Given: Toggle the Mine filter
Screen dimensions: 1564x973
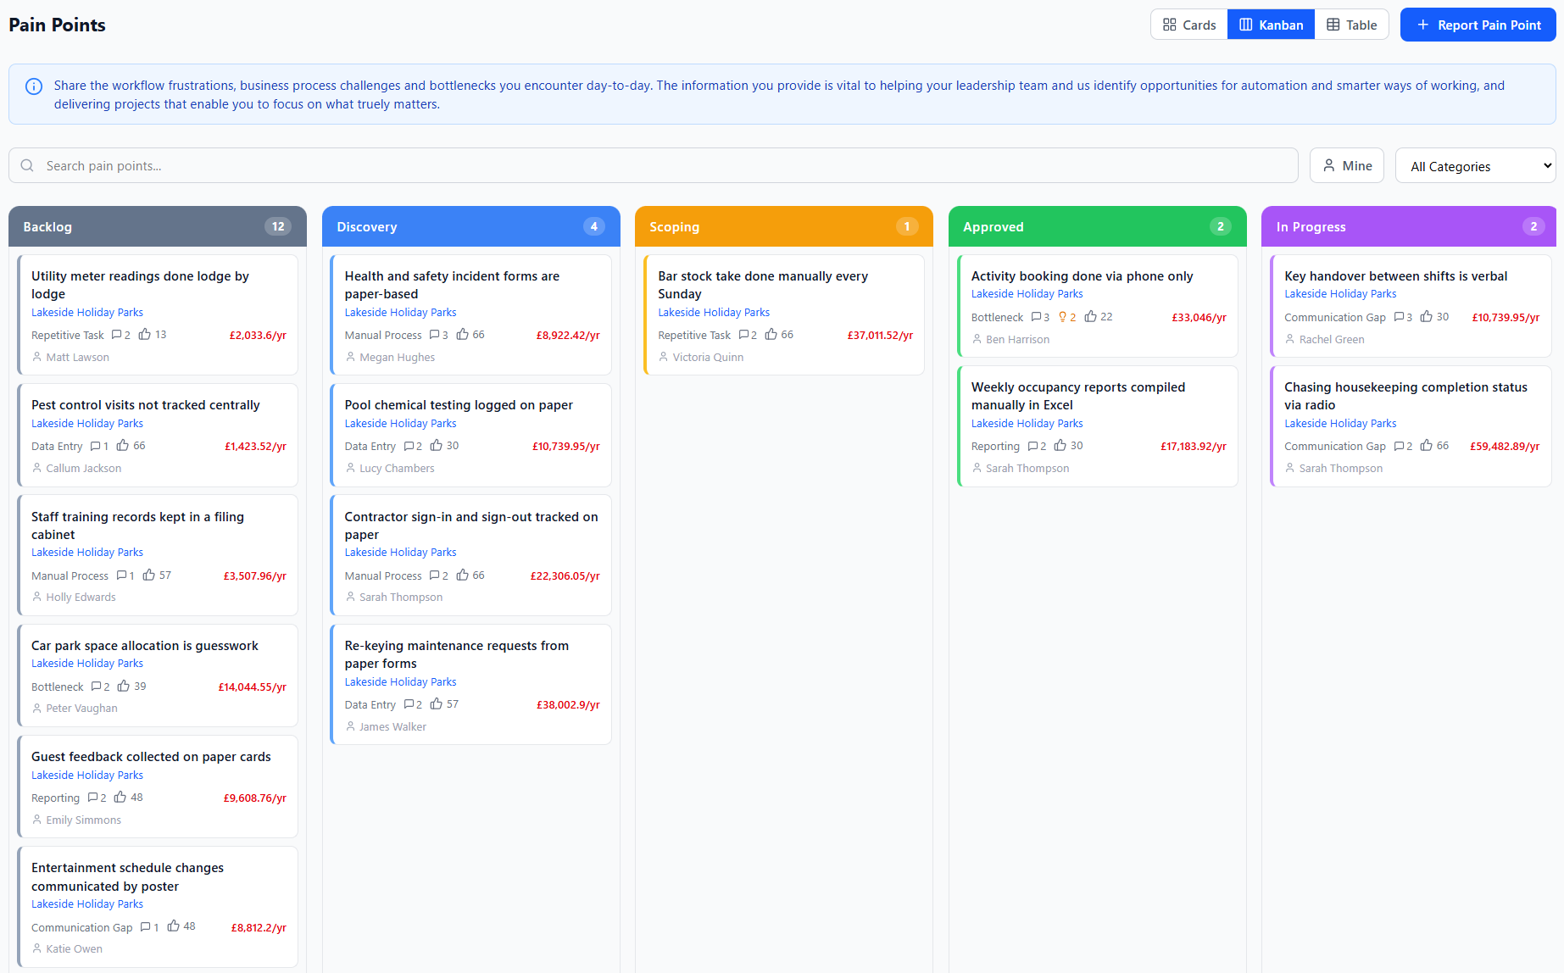Looking at the screenshot, I should (1347, 165).
